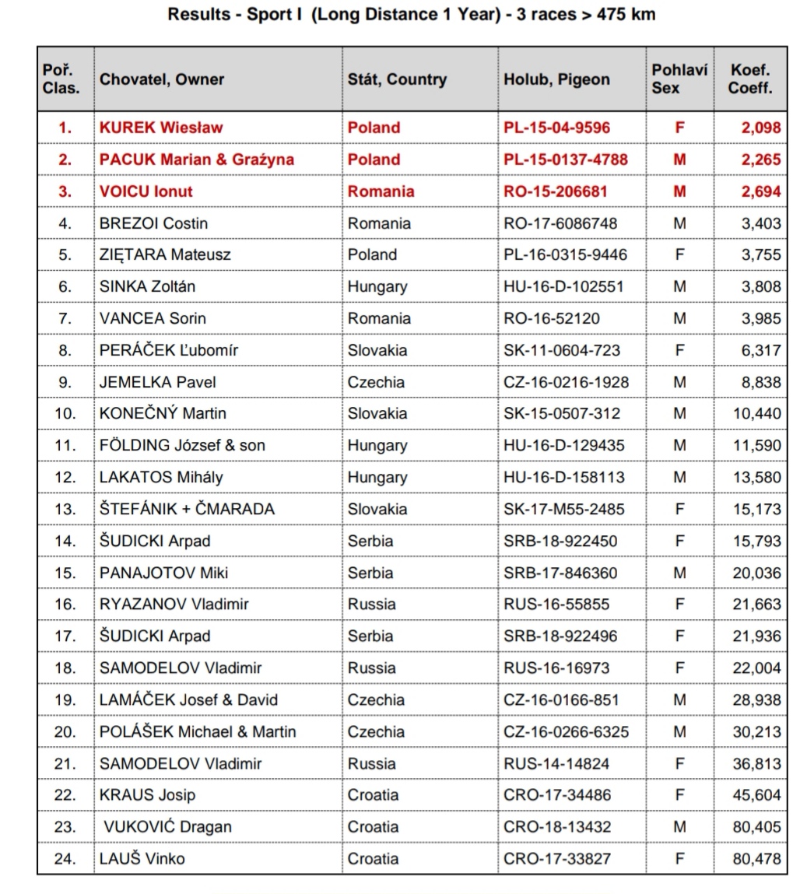Screen dimensions: 807x894
Task: Click owner VUKOVIĆ Dragan
Action: [x=167, y=827]
